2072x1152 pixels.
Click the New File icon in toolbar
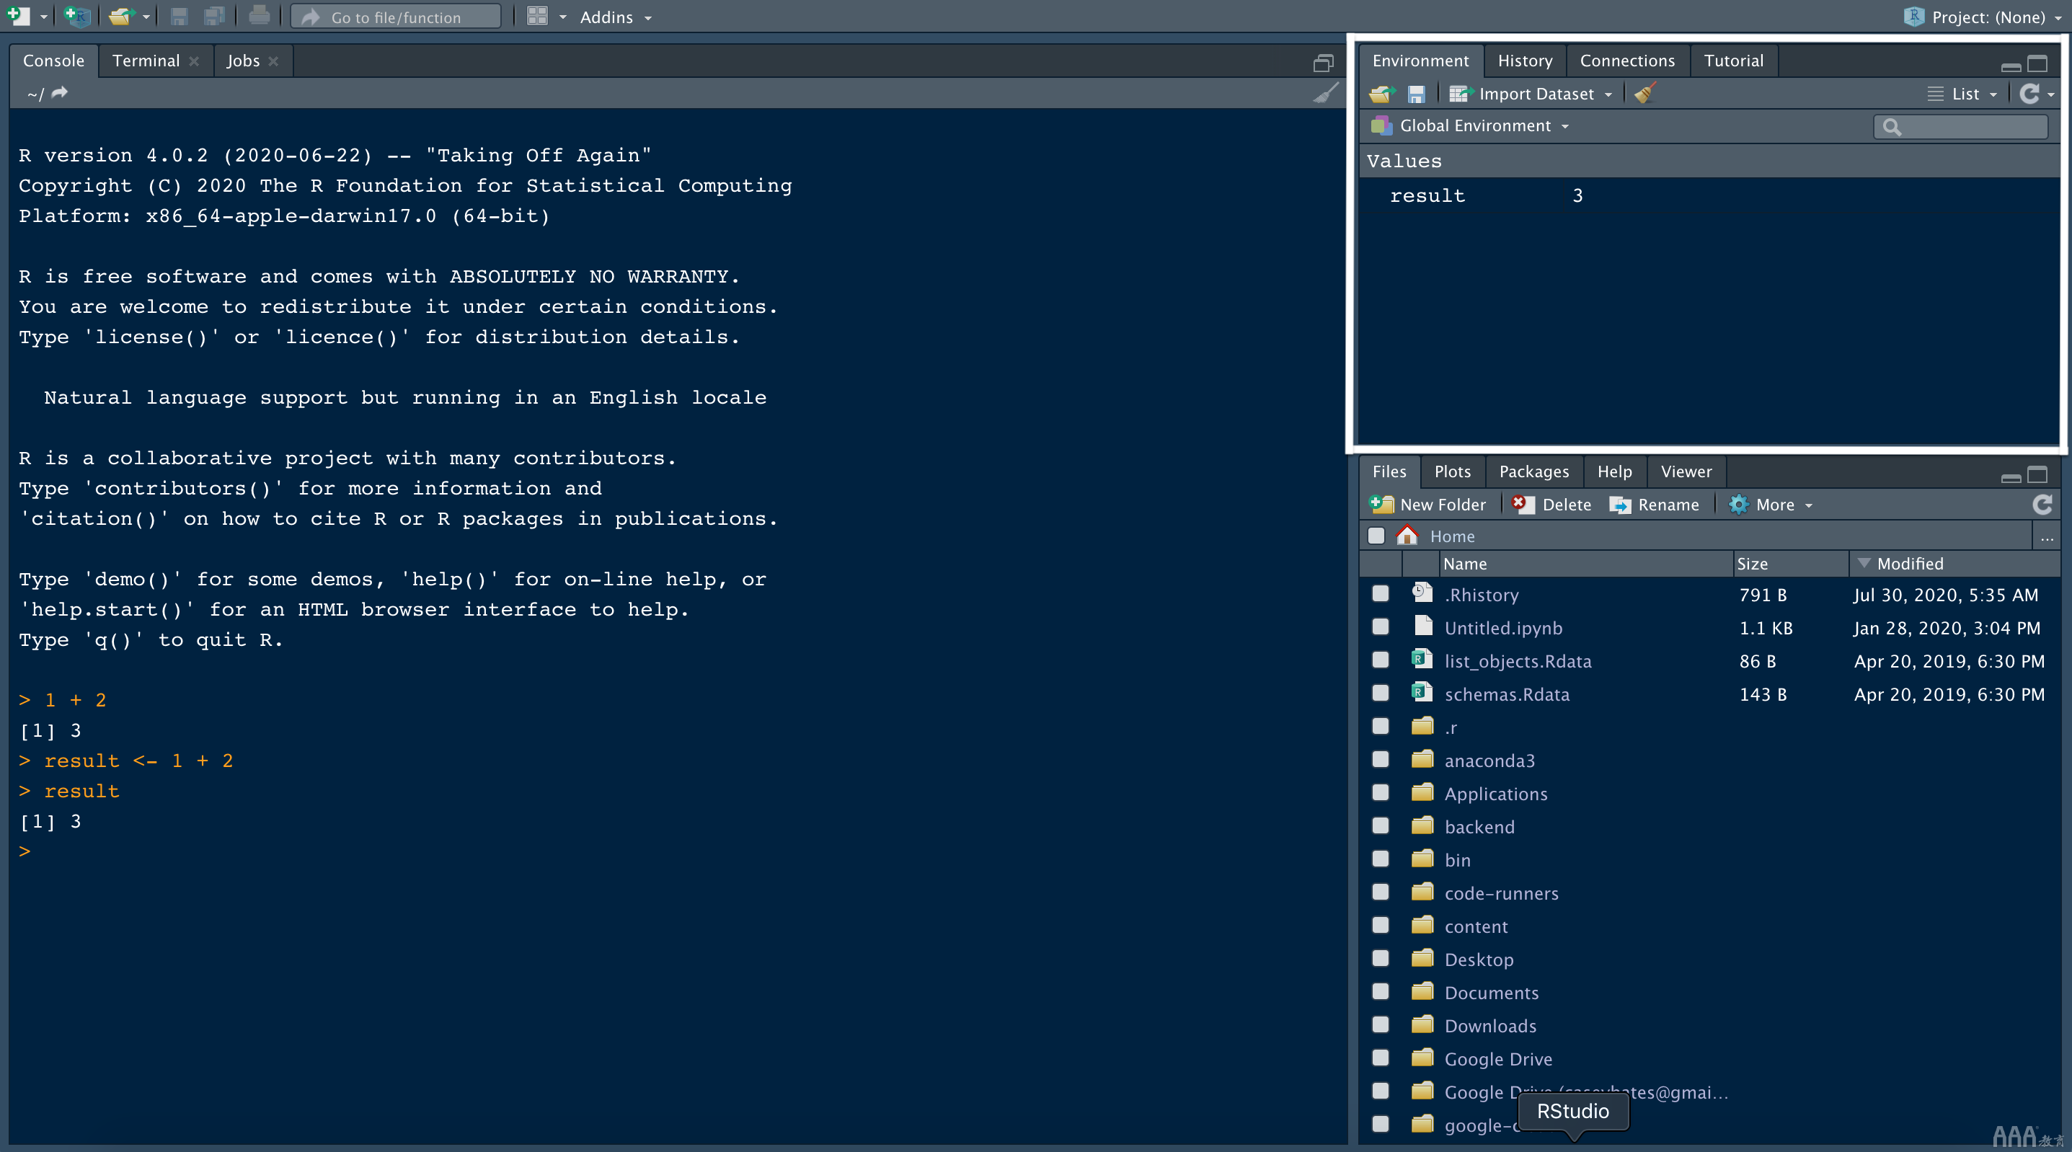point(18,16)
